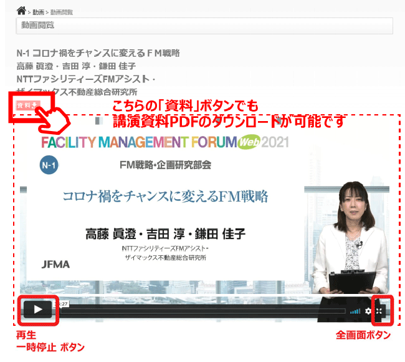Go to the home page icon in breadcrumb
This screenshot has height=362, width=405.
[x=21, y=11]
